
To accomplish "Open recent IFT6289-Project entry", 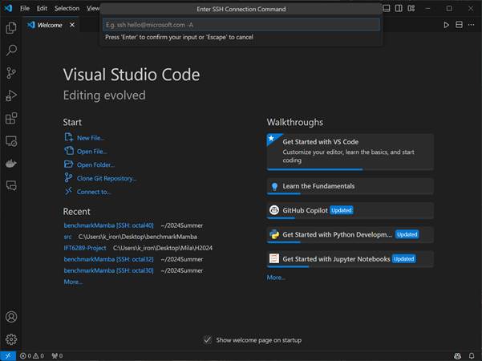I will coord(85,248).
